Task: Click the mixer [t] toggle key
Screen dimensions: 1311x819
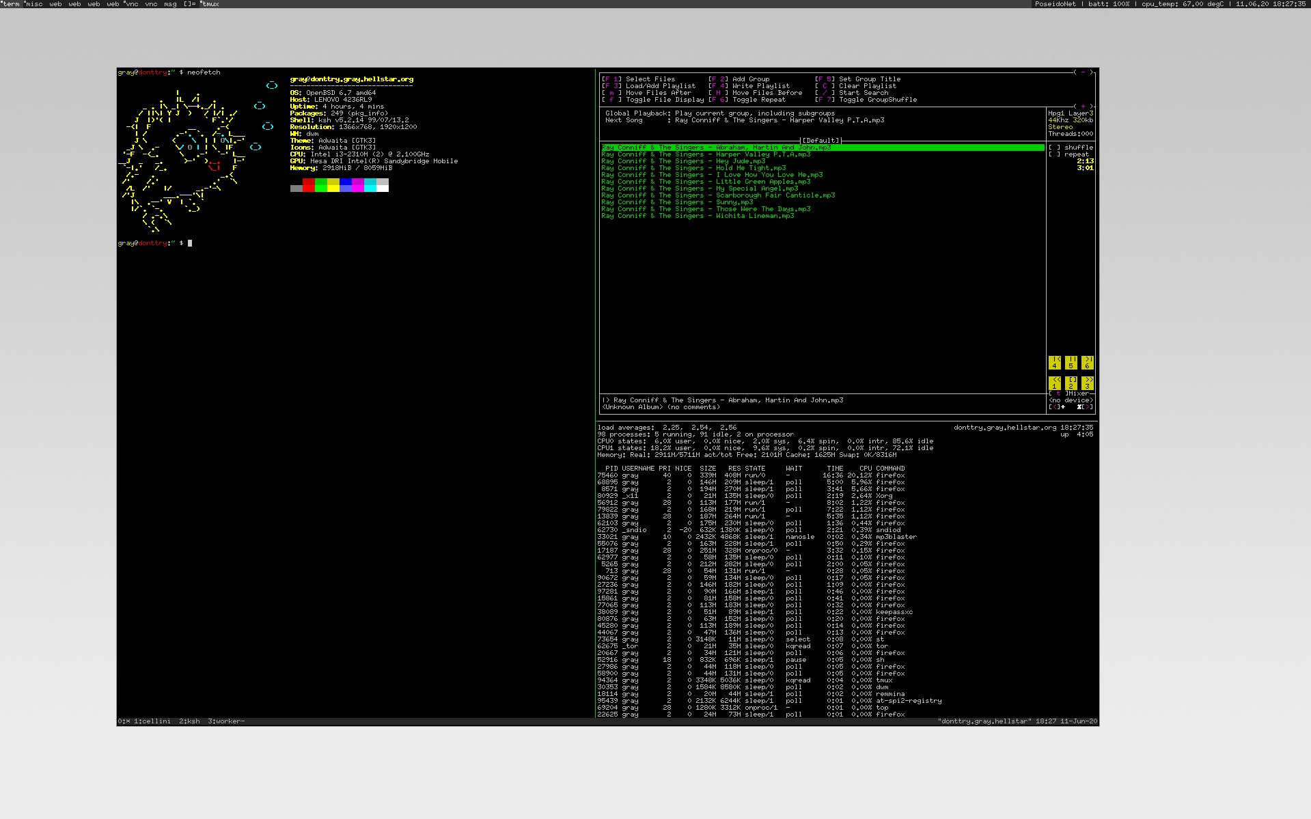Action: tap(1057, 393)
